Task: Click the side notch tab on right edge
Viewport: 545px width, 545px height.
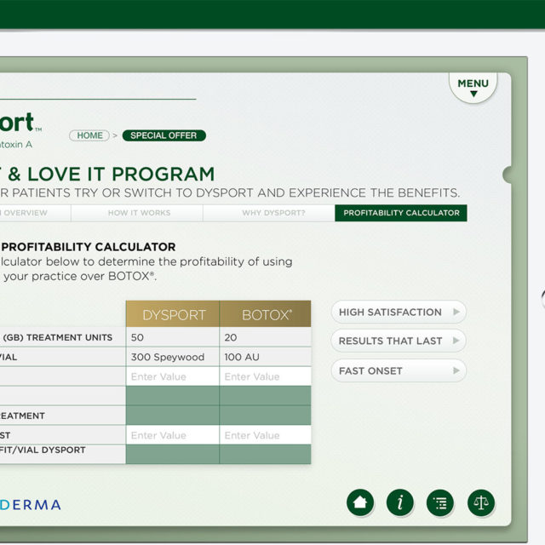Action: [x=508, y=175]
